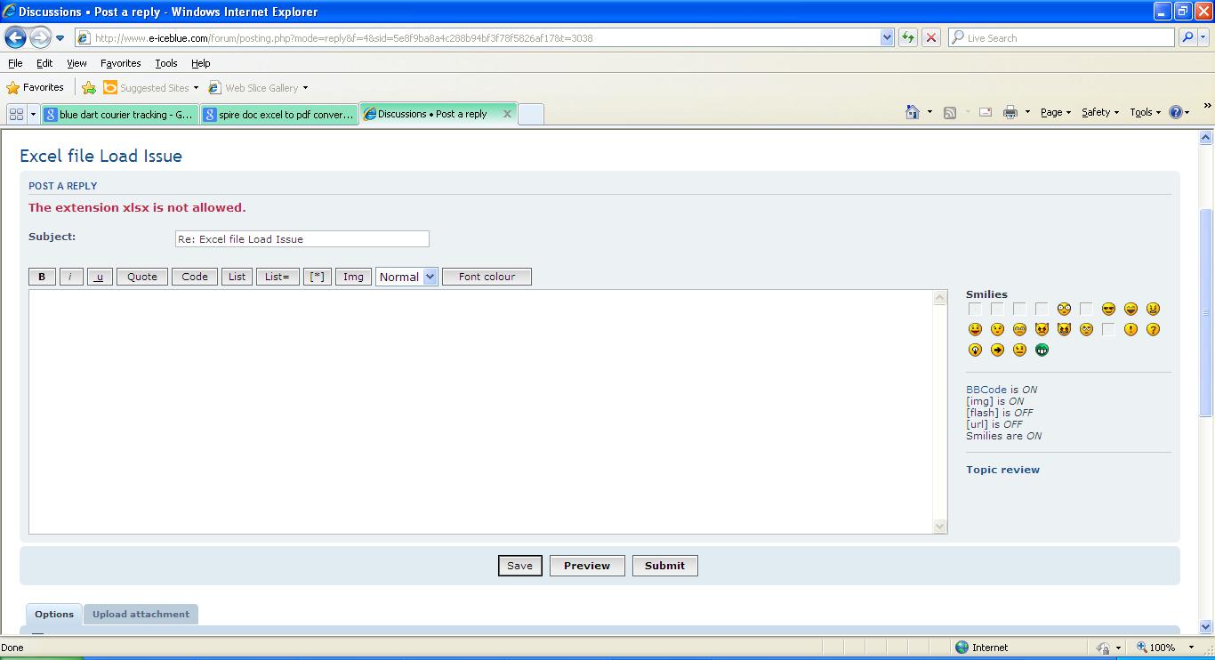Expand the address bar history dropdown

tap(887, 37)
